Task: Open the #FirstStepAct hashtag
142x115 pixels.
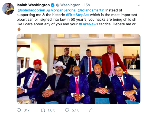Action: [78, 15]
